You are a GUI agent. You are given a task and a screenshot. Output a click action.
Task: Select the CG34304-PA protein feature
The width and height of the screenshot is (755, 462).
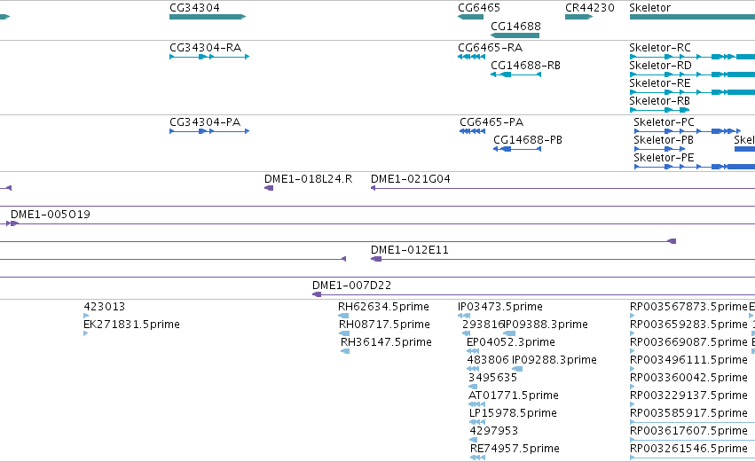tap(209, 131)
